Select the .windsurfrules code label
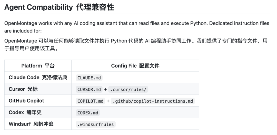This screenshot has width=277, height=135. tap(96, 124)
